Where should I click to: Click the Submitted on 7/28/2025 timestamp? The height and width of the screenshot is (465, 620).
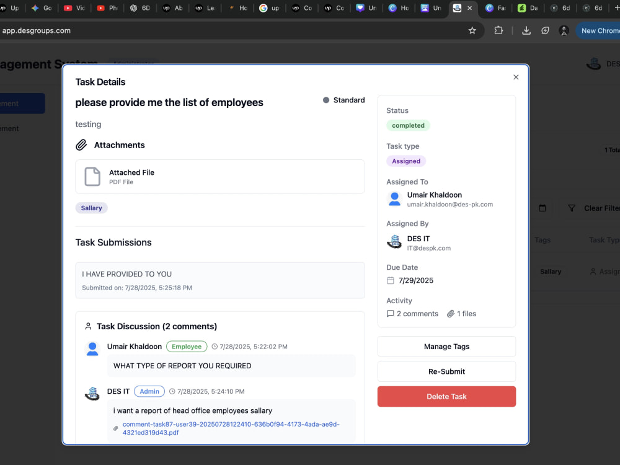point(137,288)
